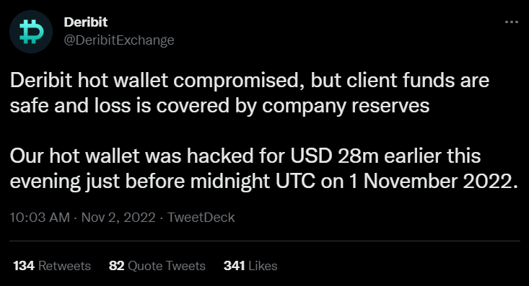
Task: Click the 'company reserves' phrase
Action: coord(346,106)
